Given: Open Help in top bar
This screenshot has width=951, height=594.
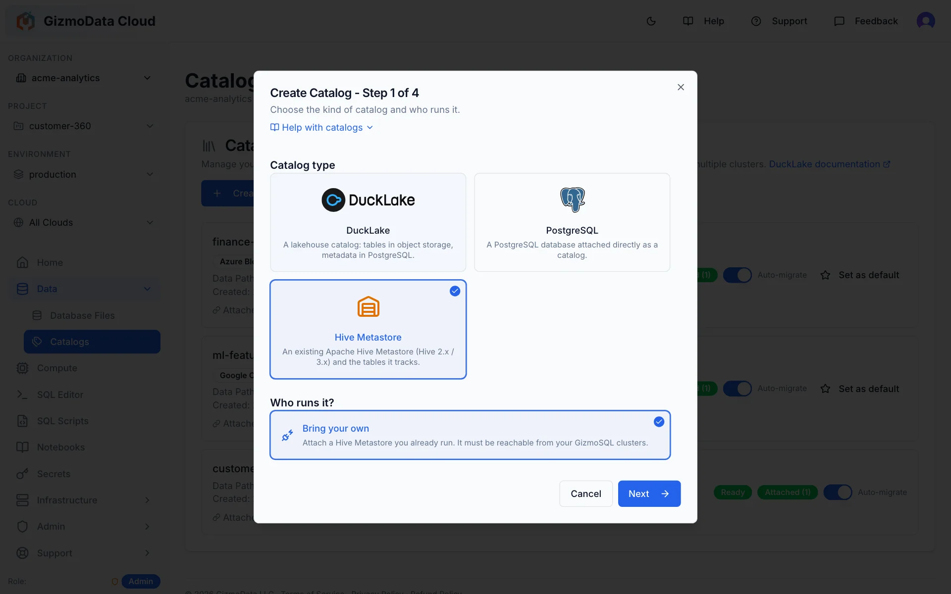Looking at the screenshot, I should (x=703, y=21).
